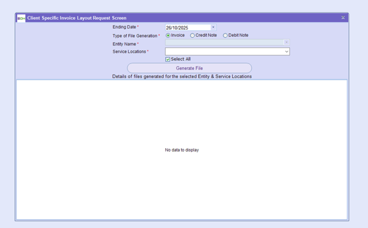
Task: Pick the Debit Note radio option
Action: [x=225, y=36]
